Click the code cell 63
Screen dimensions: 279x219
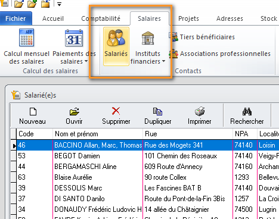point(35,177)
